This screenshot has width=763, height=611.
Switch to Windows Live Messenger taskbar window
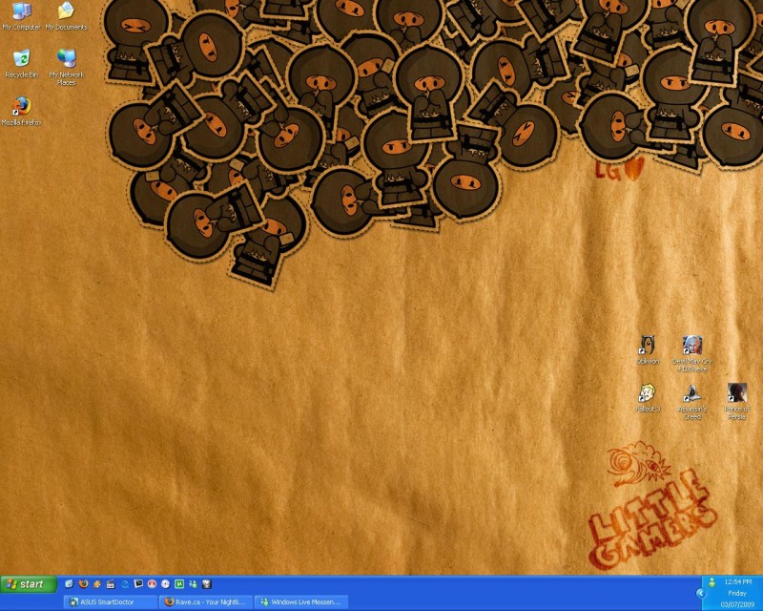[x=301, y=602]
